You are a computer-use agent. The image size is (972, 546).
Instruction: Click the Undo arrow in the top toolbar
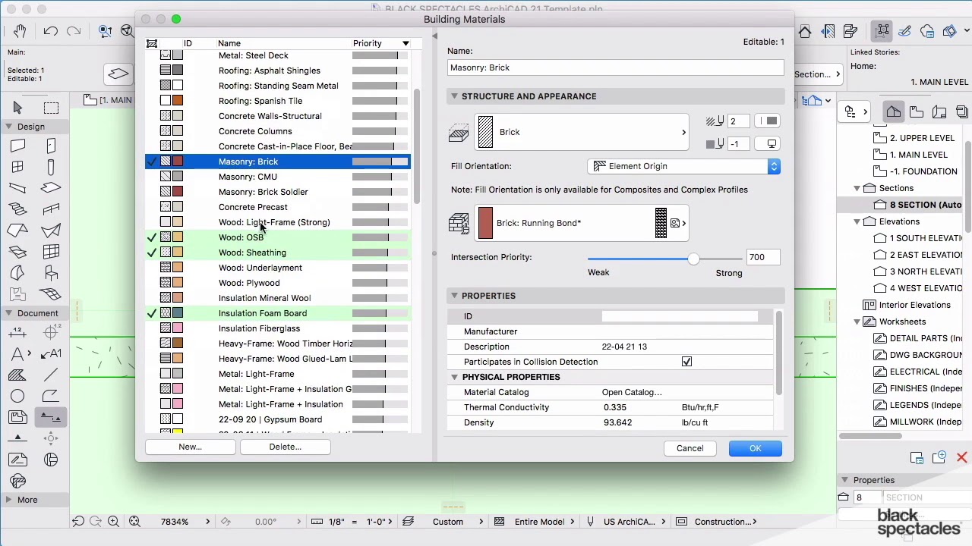[51, 31]
